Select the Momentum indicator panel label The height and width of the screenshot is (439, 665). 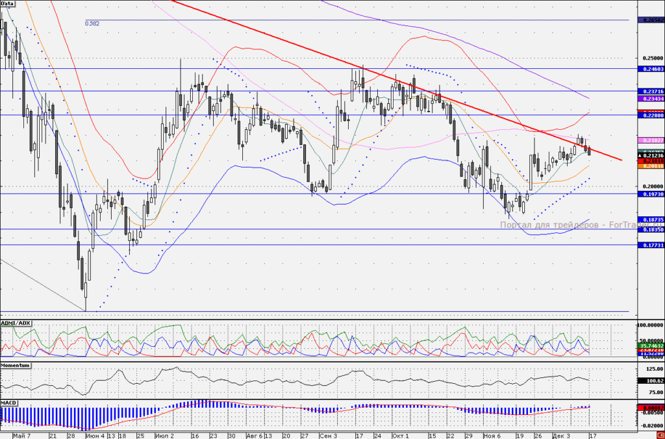click(16, 365)
